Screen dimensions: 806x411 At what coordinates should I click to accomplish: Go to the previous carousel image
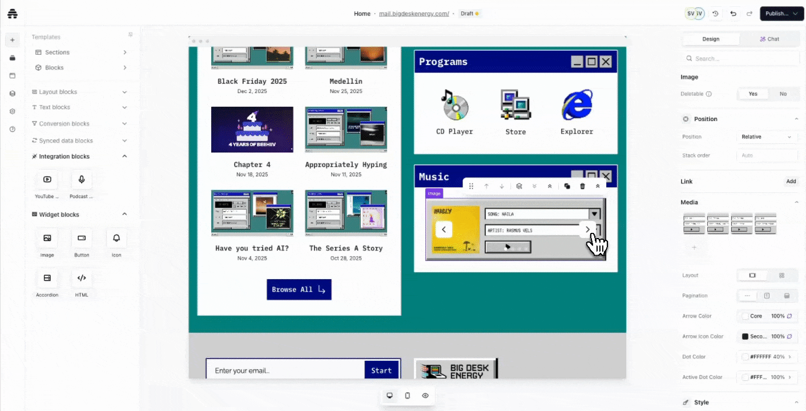tap(444, 229)
